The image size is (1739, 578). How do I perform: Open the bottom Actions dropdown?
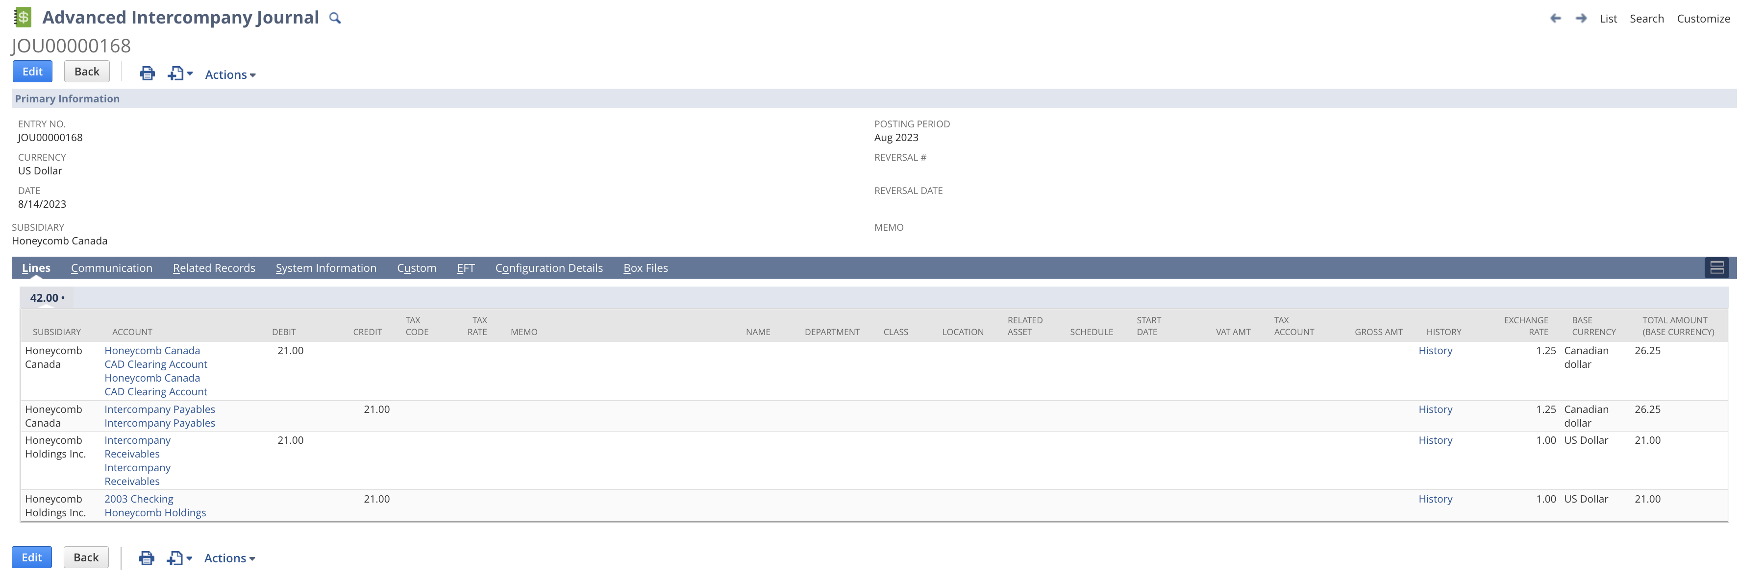[x=229, y=558]
